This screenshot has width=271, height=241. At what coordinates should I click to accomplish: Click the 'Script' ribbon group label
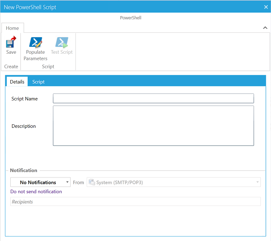pyautogui.click(x=48, y=67)
